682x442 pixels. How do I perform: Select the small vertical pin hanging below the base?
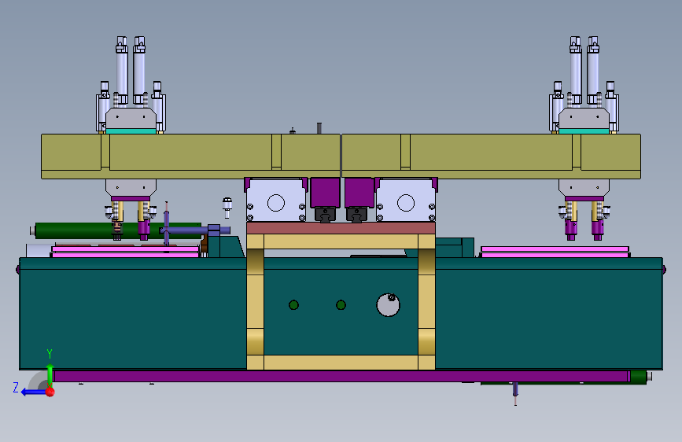515,393
